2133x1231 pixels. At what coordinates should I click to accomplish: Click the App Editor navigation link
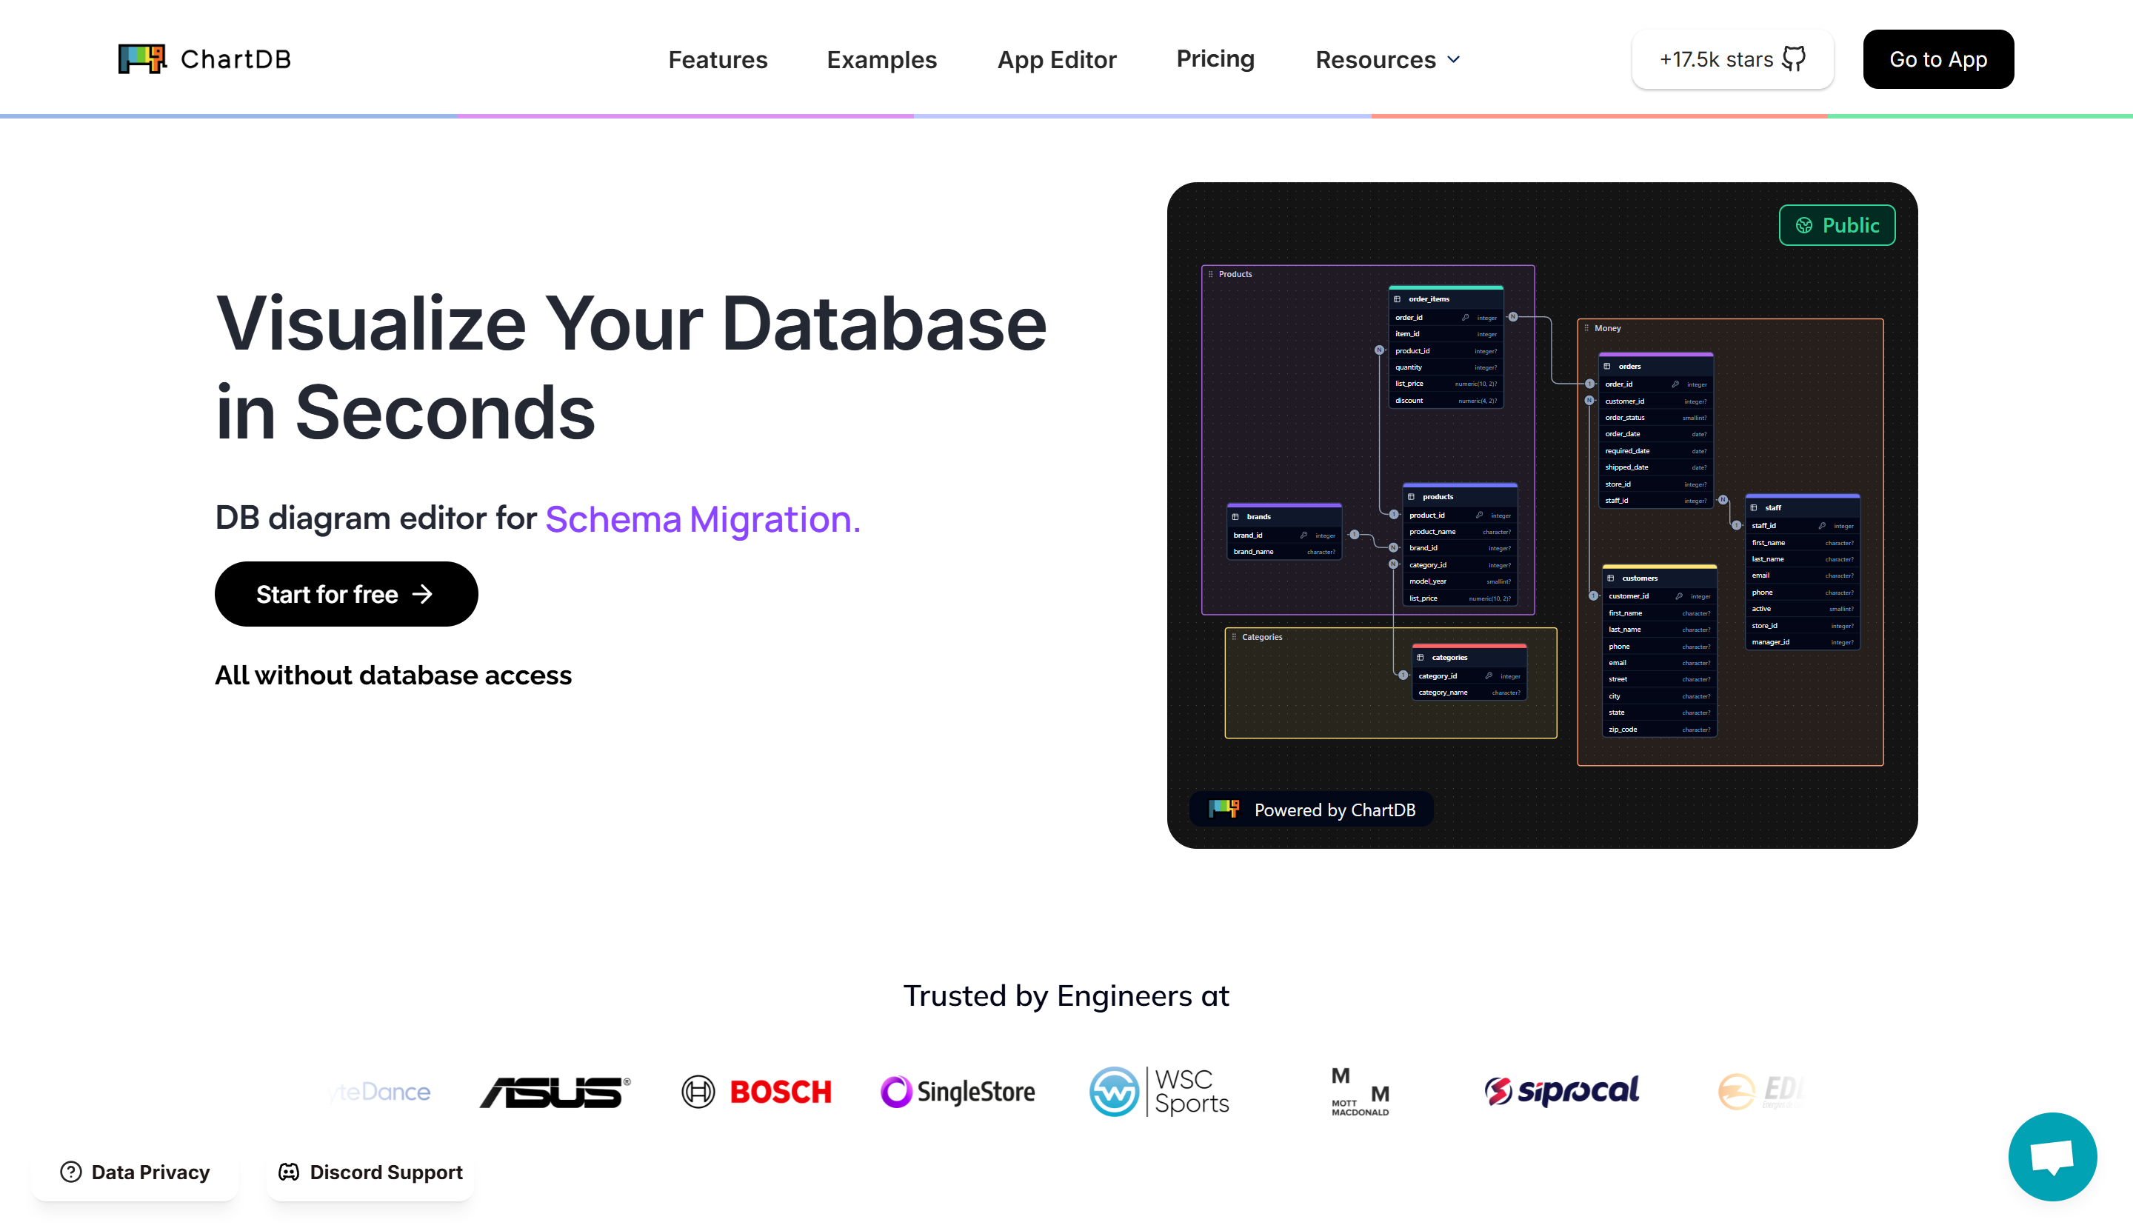(x=1057, y=59)
